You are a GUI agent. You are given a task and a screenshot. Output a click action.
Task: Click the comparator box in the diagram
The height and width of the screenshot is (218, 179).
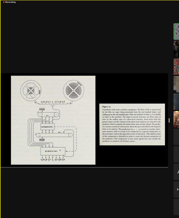pyautogui.click(x=47, y=127)
